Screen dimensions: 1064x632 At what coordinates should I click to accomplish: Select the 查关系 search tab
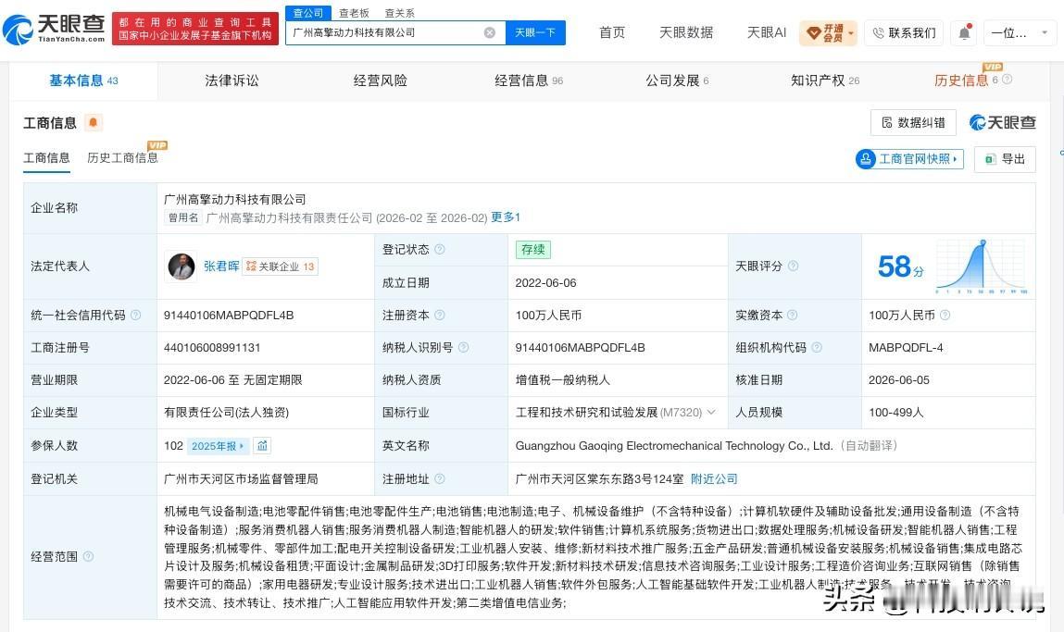(399, 13)
